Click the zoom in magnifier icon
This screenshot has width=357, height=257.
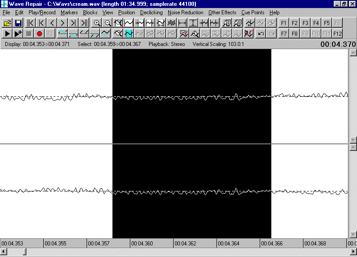pyautogui.click(x=97, y=23)
